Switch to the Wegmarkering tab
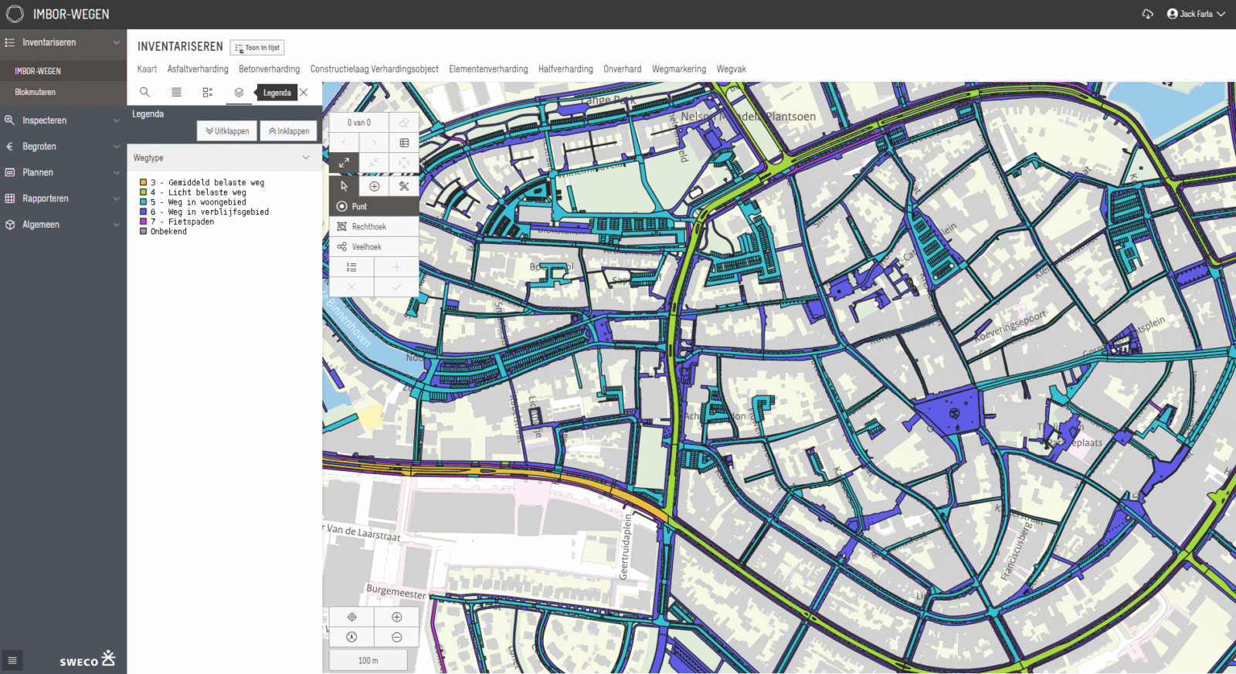 [679, 69]
